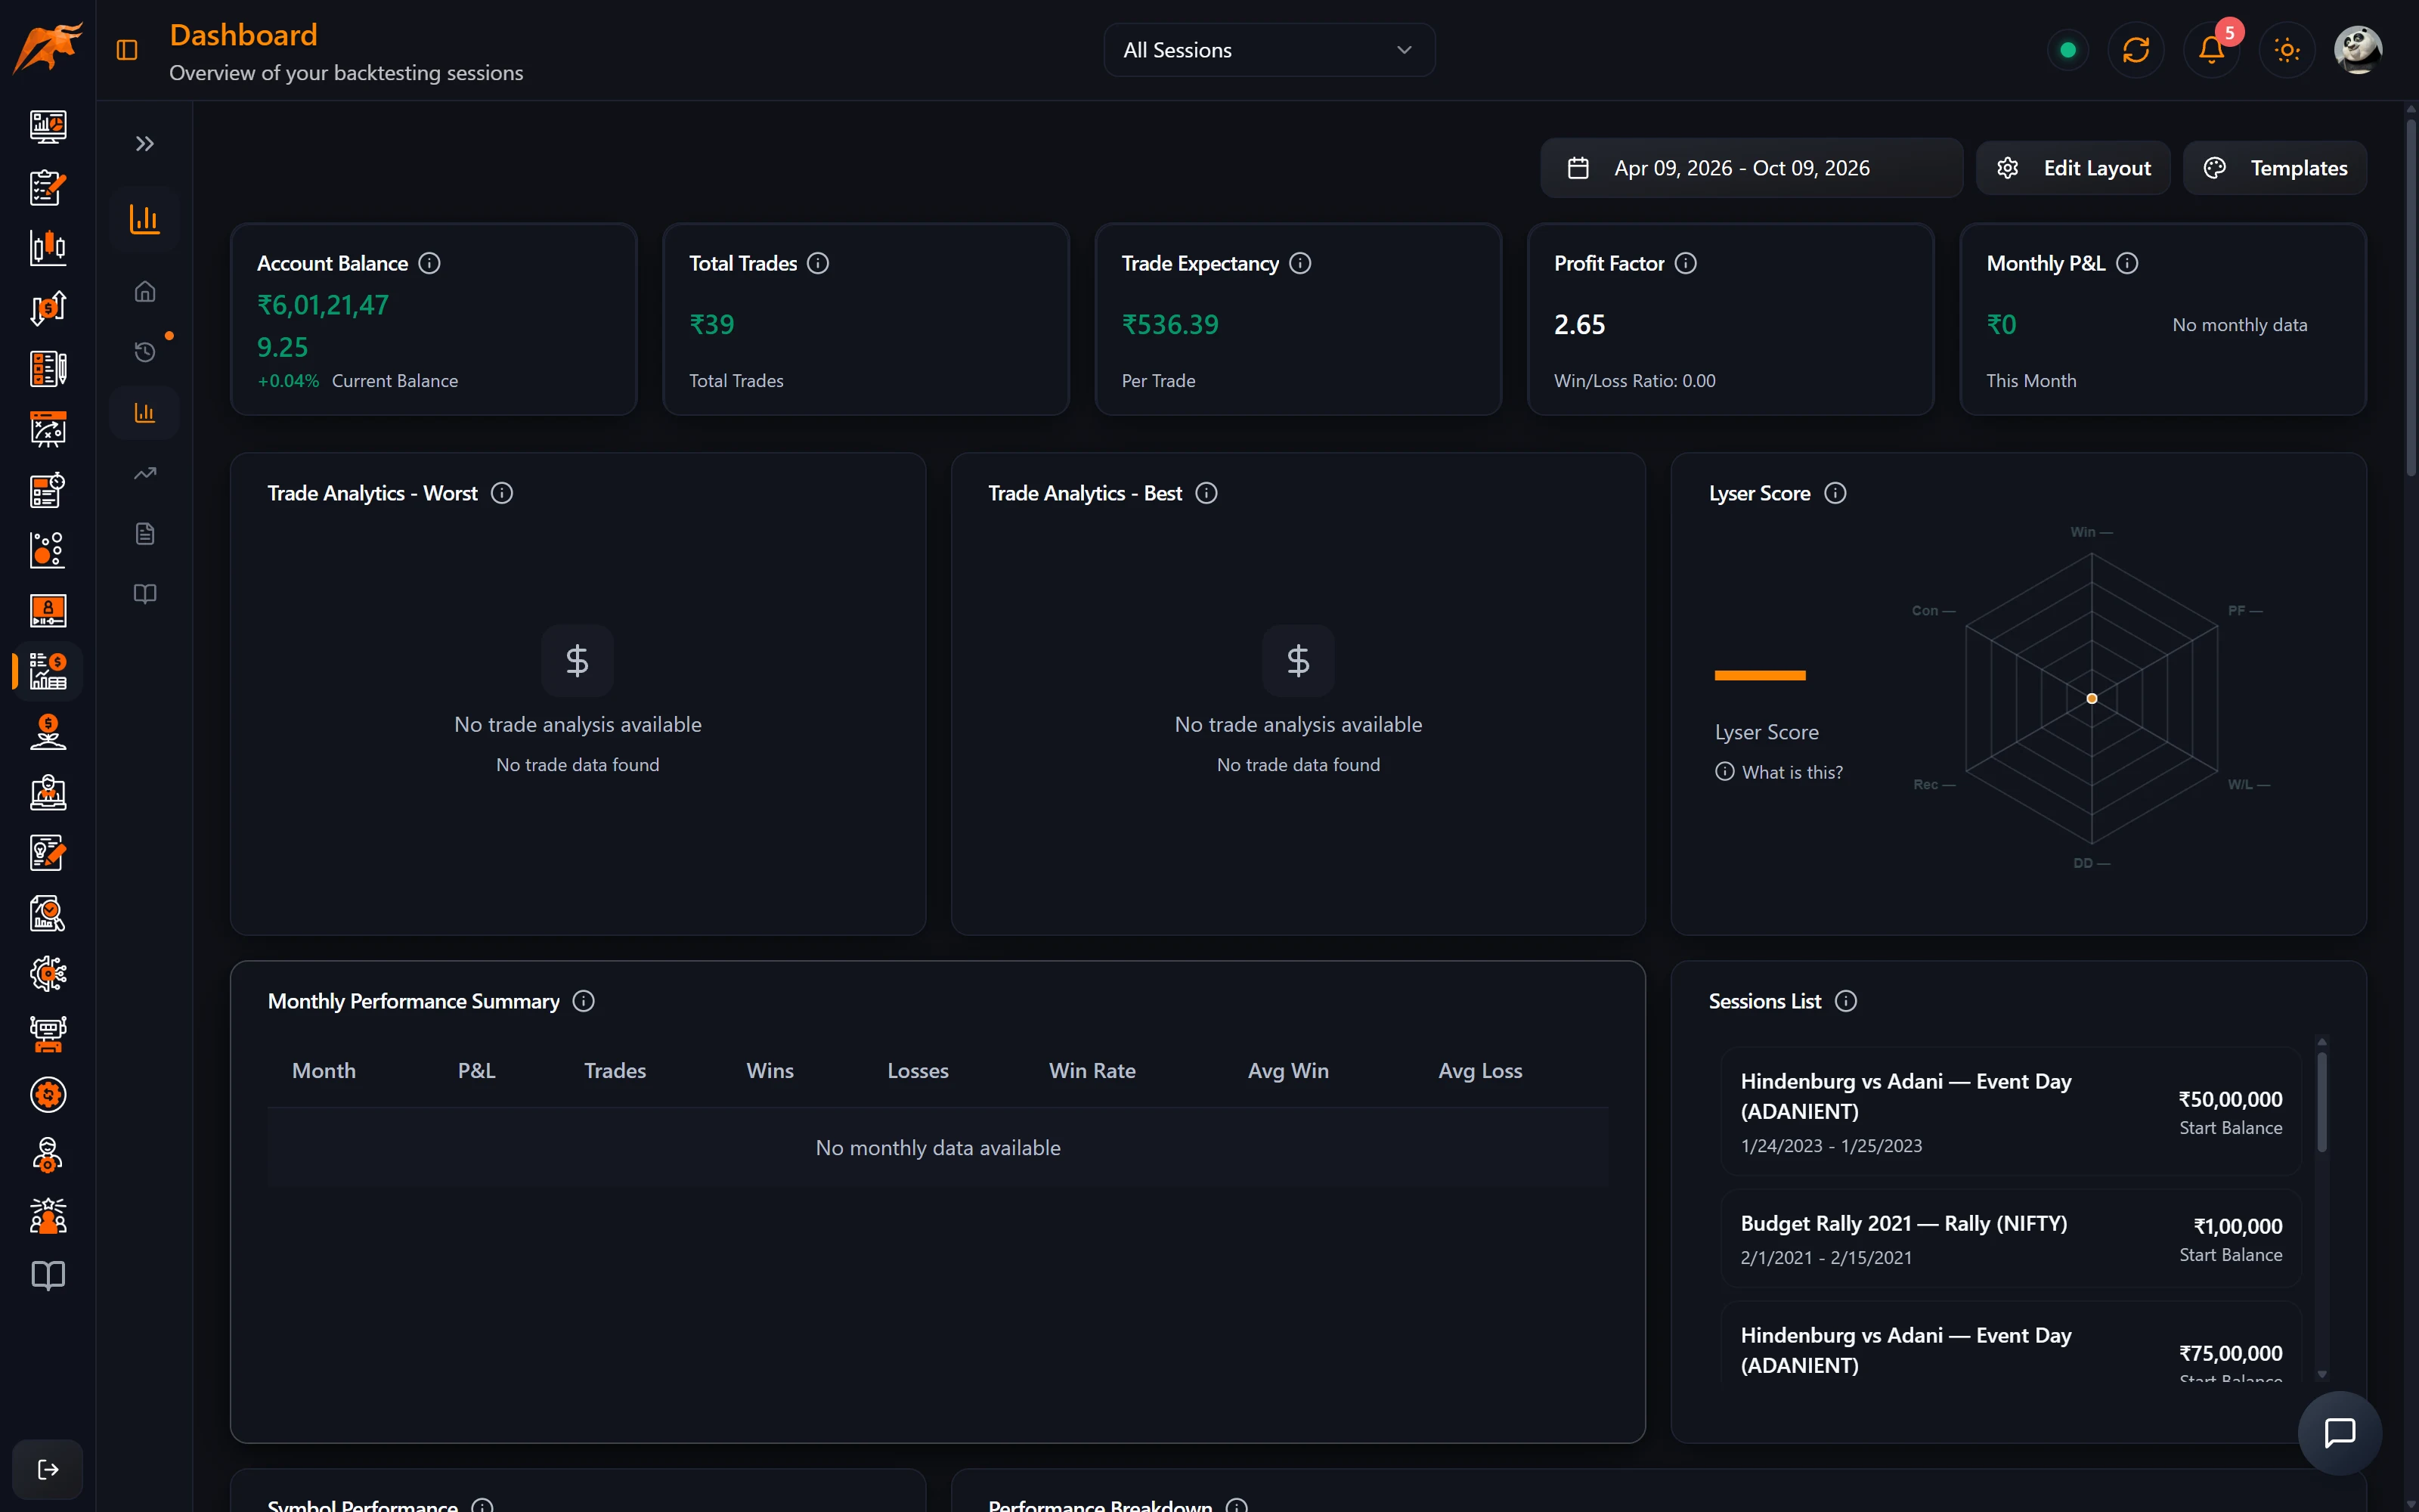Open the checklist with pencil sidebar icon
Viewport: 2419px width, 1512px height.
(48, 369)
